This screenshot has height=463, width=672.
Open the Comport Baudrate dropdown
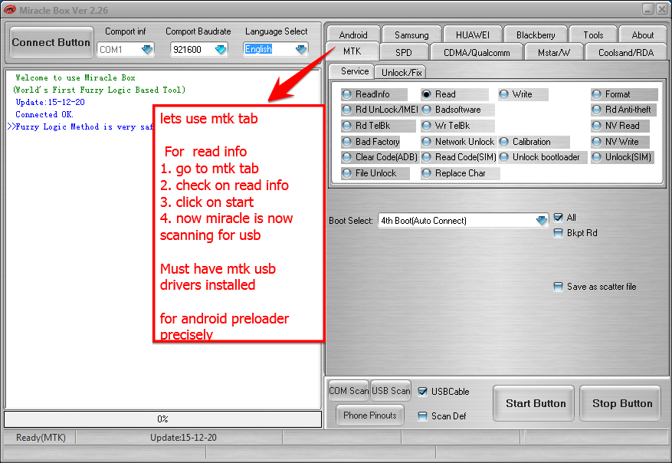[221, 48]
